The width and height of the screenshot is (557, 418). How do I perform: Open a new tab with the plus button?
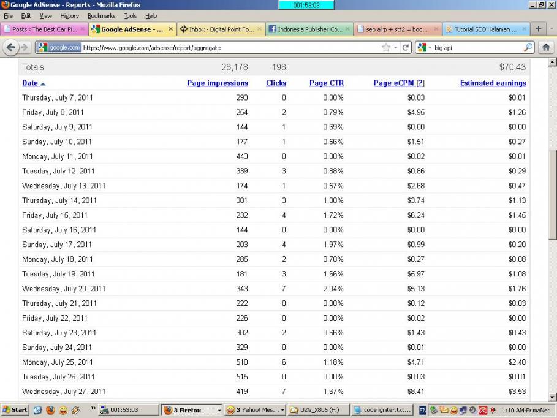[x=538, y=29]
